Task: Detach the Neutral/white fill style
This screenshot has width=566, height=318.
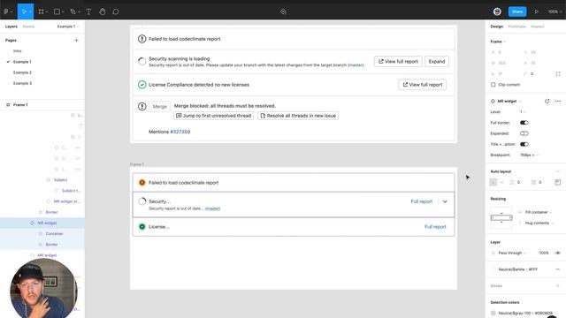Action: pyautogui.click(x=558, y=269)
